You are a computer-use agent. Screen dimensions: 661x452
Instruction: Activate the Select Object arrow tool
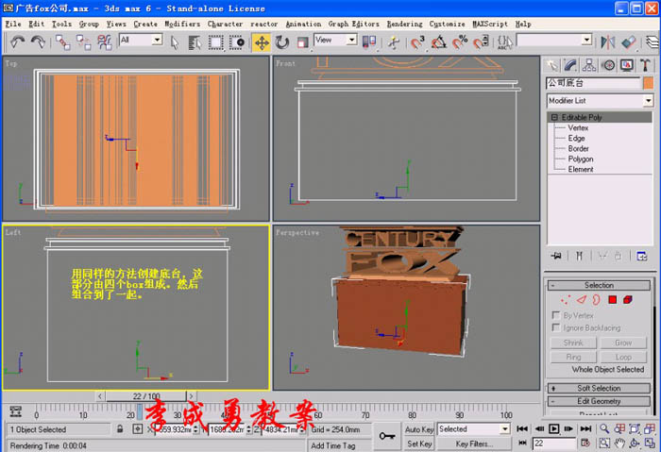[x=175, y=42]
